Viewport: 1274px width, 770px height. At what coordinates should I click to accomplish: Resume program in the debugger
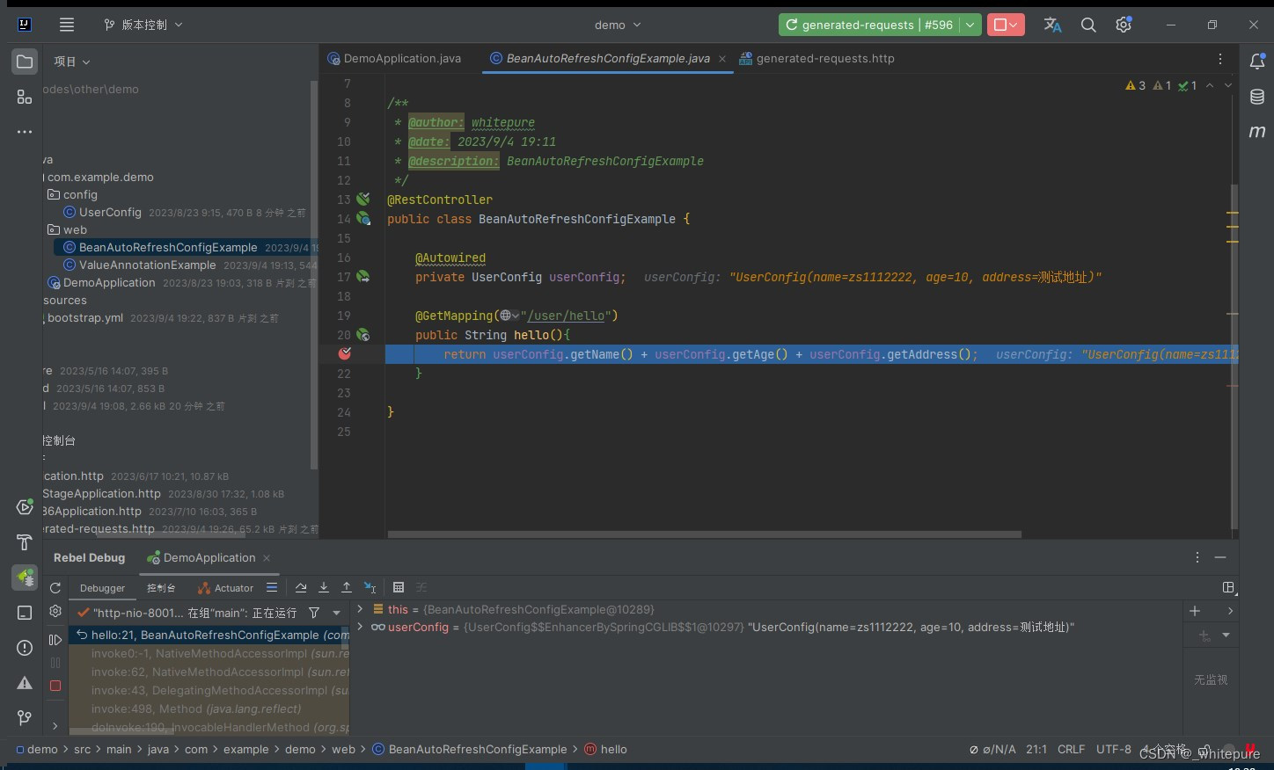coord(55,640)
